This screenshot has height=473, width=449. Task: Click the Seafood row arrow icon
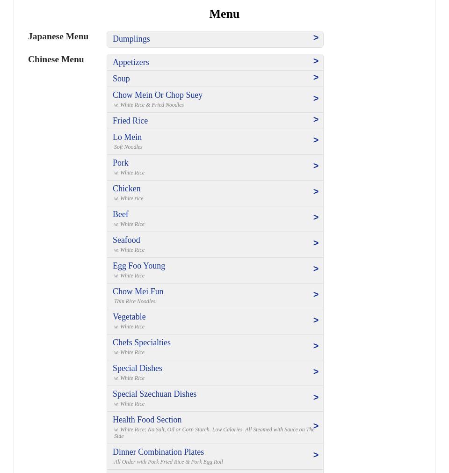[316, 243]
